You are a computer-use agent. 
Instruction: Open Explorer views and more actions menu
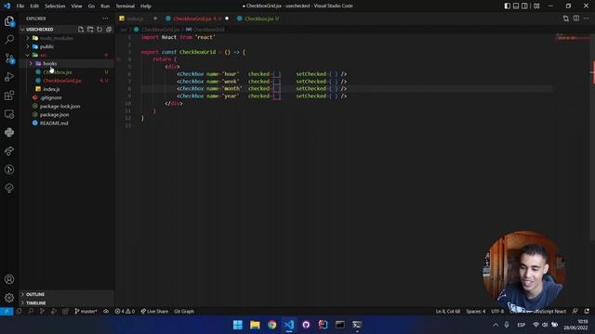click(105, 19)
